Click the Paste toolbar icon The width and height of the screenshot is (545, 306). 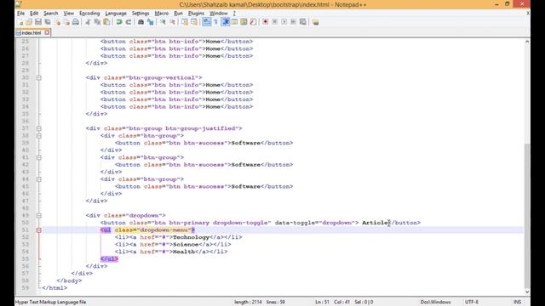[106, 22]
